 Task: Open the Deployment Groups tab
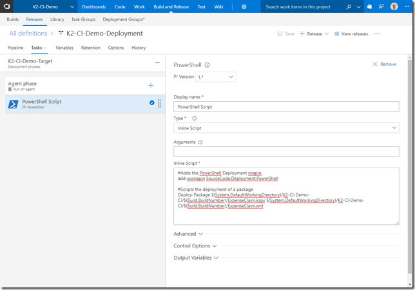124,19
